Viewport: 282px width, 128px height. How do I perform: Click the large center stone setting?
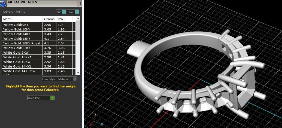pyautogui.click(x=245, y=86)
